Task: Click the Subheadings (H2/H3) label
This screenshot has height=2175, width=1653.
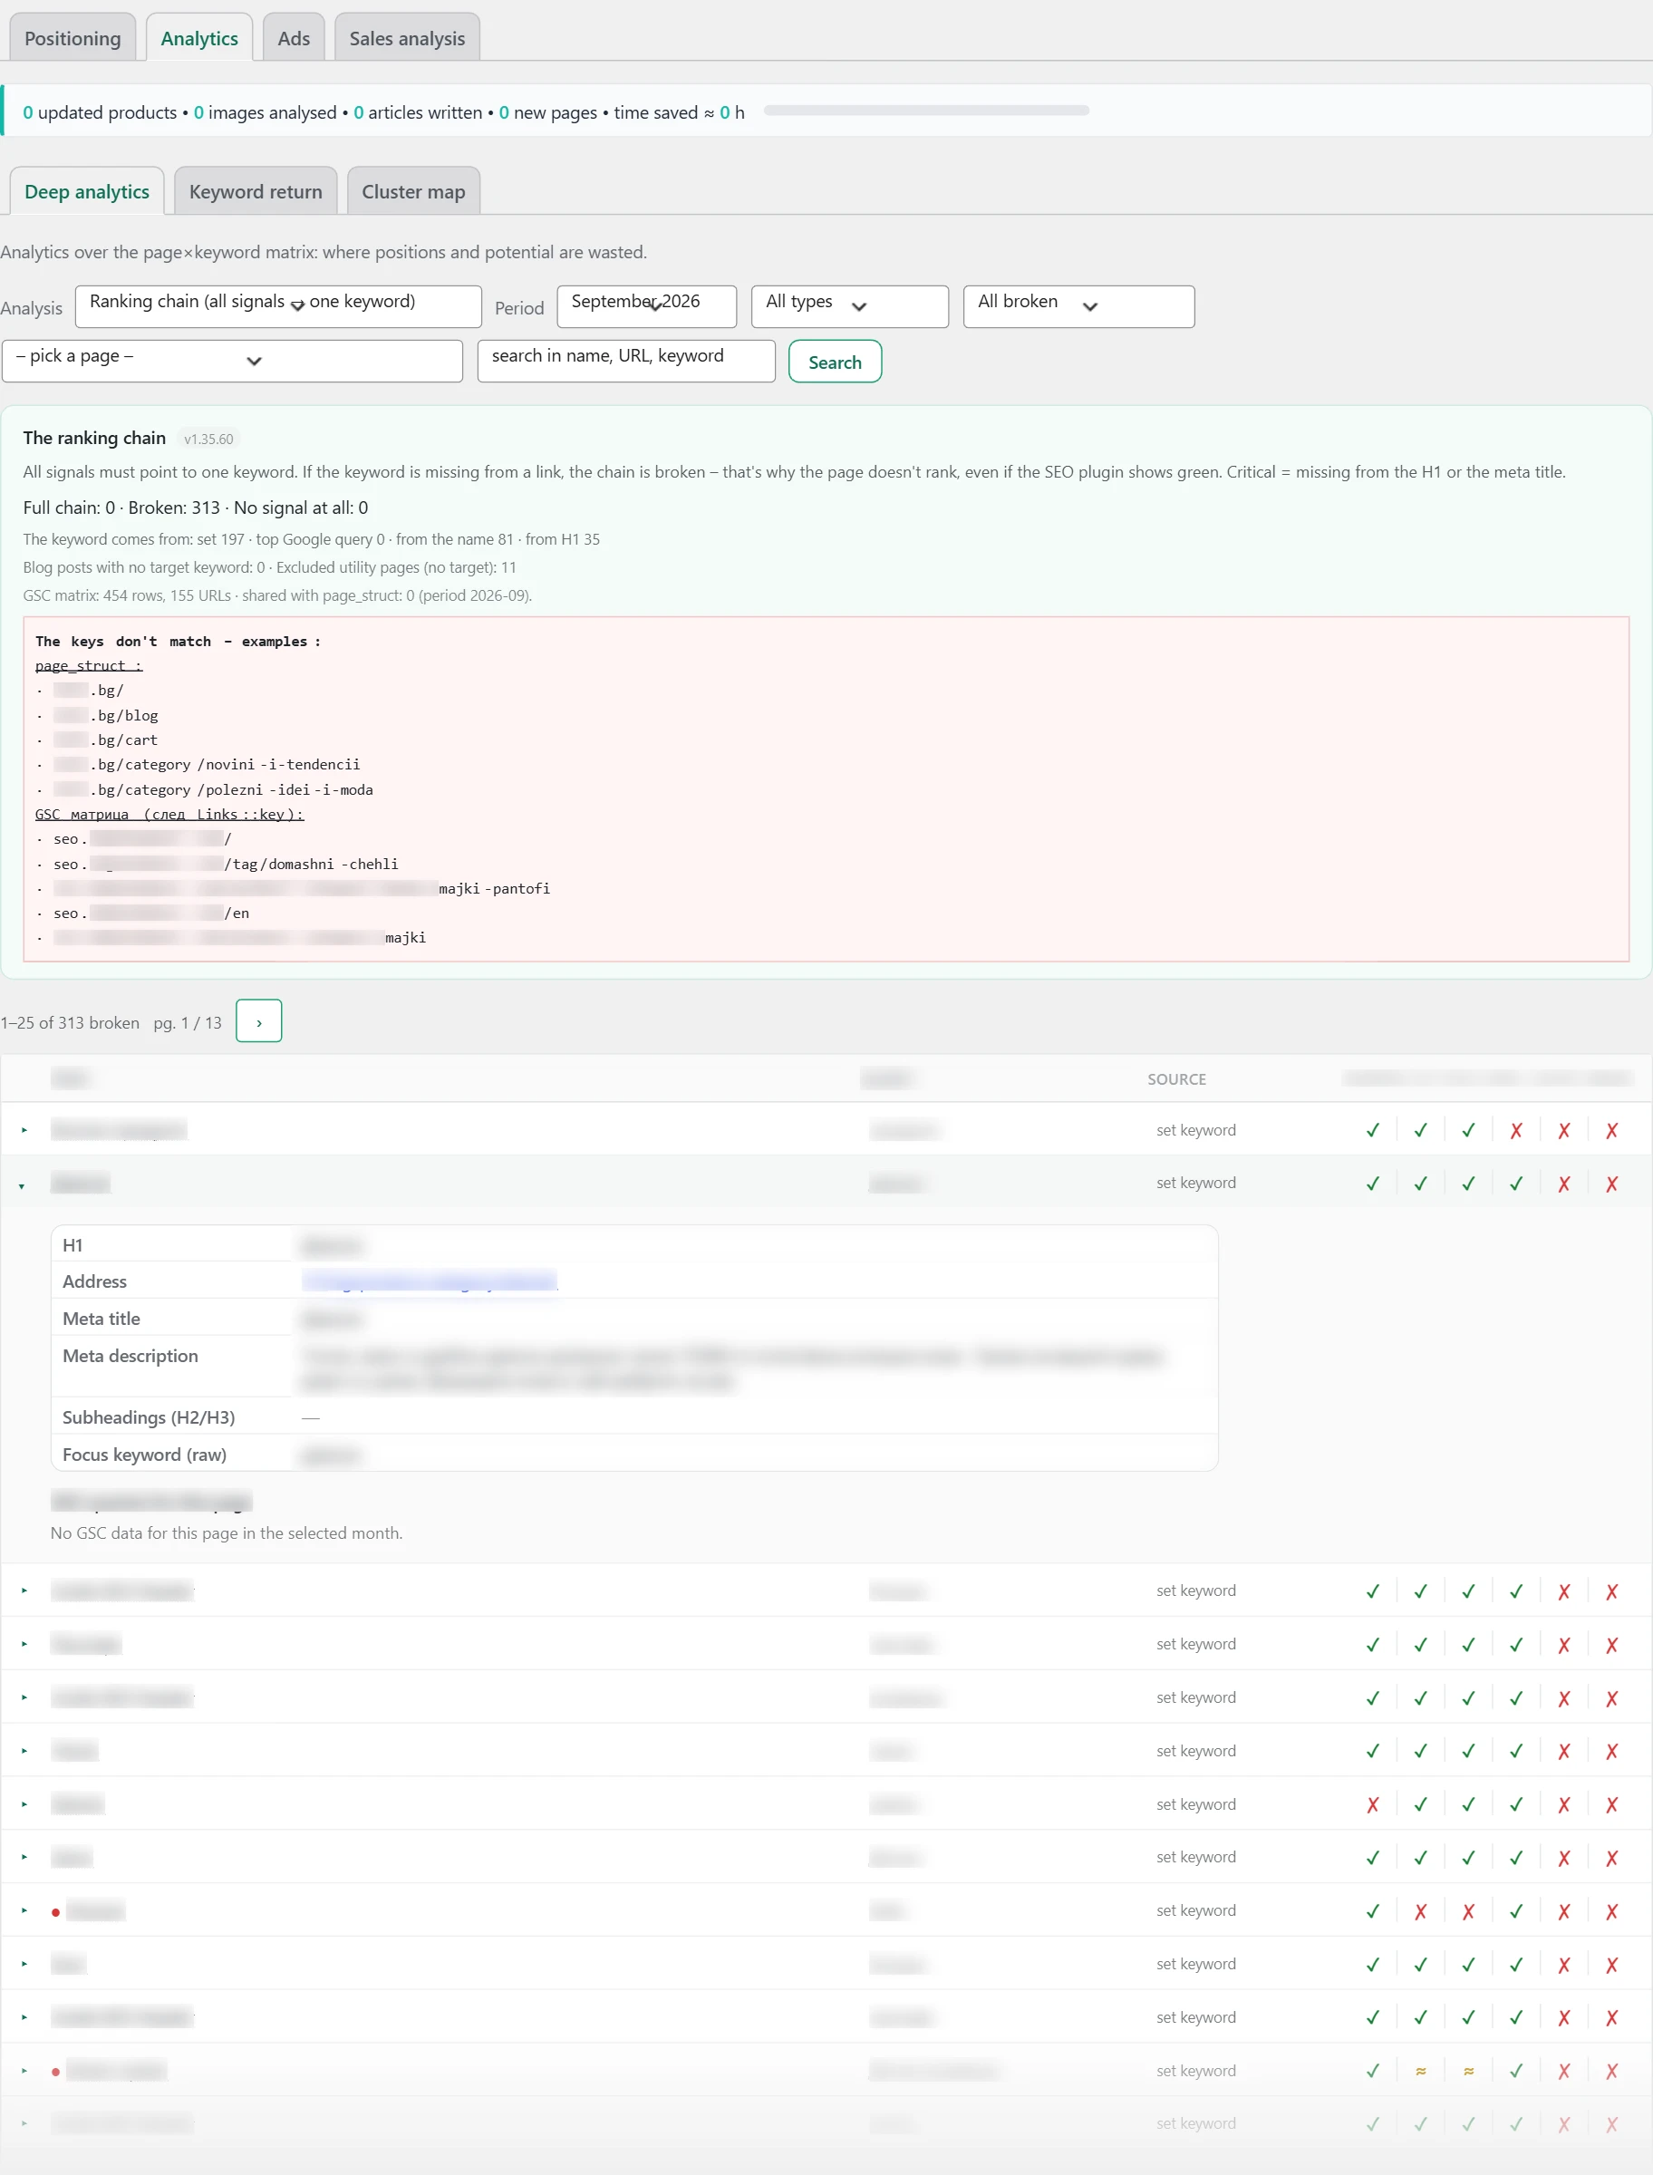Action: pyautogui.click(x=149, y=1416)
